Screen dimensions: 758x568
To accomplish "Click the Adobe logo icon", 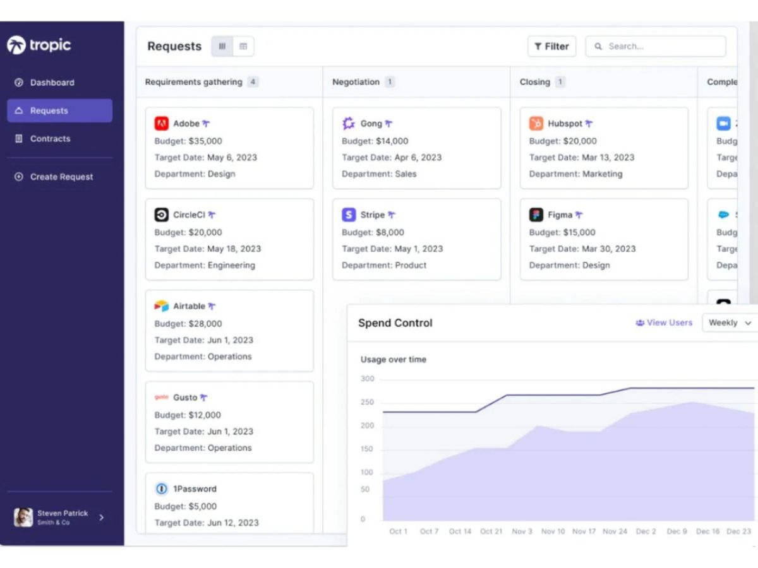I will [x=161, y=124].
